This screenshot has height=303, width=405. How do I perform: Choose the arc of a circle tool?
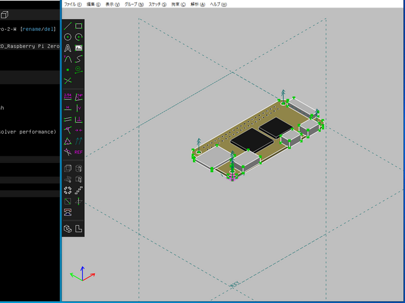[78, 37]
